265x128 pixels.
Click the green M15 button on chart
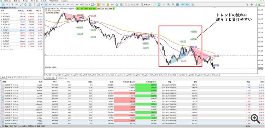point(86,8)
